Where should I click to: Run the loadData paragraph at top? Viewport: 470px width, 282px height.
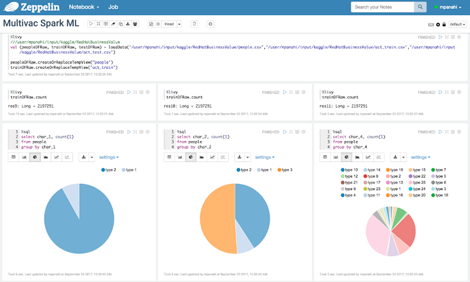point(440,37)
